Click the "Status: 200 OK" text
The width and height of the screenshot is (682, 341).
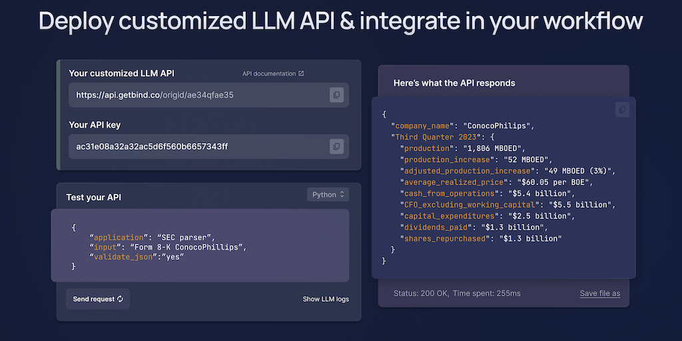pyautogui.click(x=421, y=293)
